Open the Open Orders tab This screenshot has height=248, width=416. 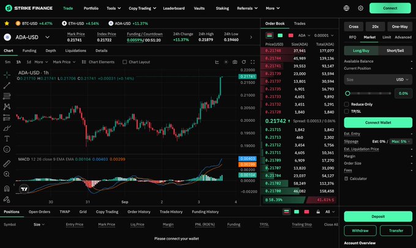tap(39, 212)
